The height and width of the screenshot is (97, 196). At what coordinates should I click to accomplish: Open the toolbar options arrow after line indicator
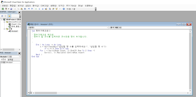96,9
